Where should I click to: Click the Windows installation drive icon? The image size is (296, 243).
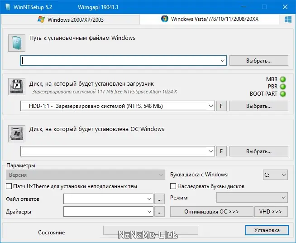coord(17,134)
